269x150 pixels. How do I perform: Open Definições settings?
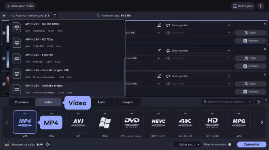pos(243,6)
